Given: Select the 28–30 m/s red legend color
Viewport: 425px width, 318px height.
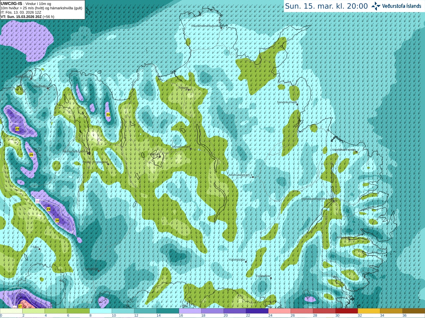Looking at the screenshot, I should [x=324, y=311].
